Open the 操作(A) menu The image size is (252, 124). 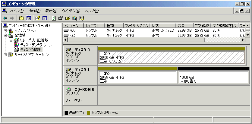tap(35, 11)
